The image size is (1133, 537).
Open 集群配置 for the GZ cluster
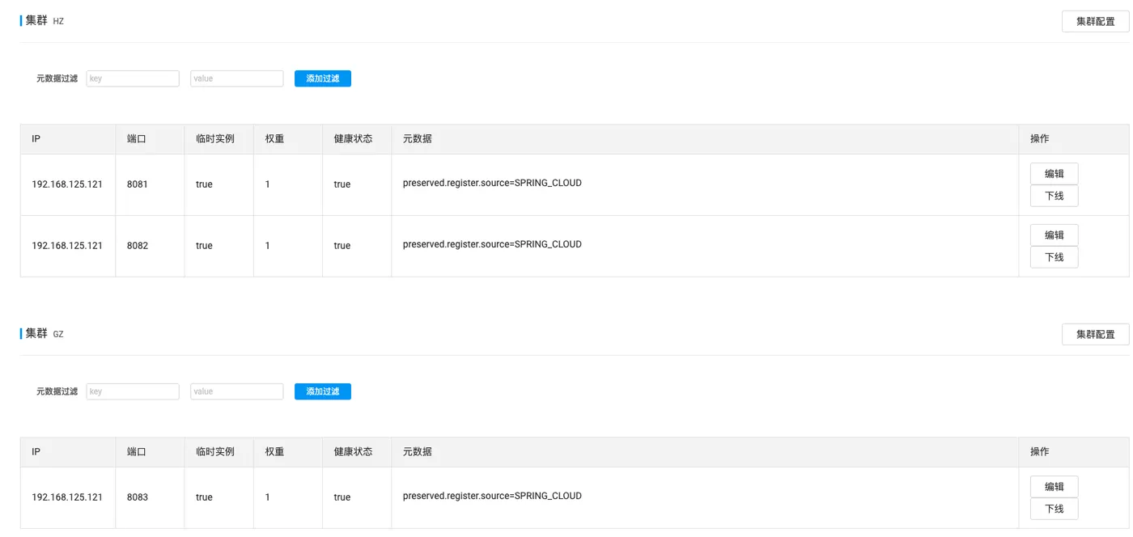(x=1095, y=335)
